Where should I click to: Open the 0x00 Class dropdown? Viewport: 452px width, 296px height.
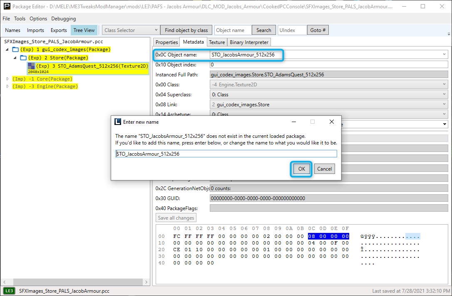pyautogui.click(x=329, y=85)
